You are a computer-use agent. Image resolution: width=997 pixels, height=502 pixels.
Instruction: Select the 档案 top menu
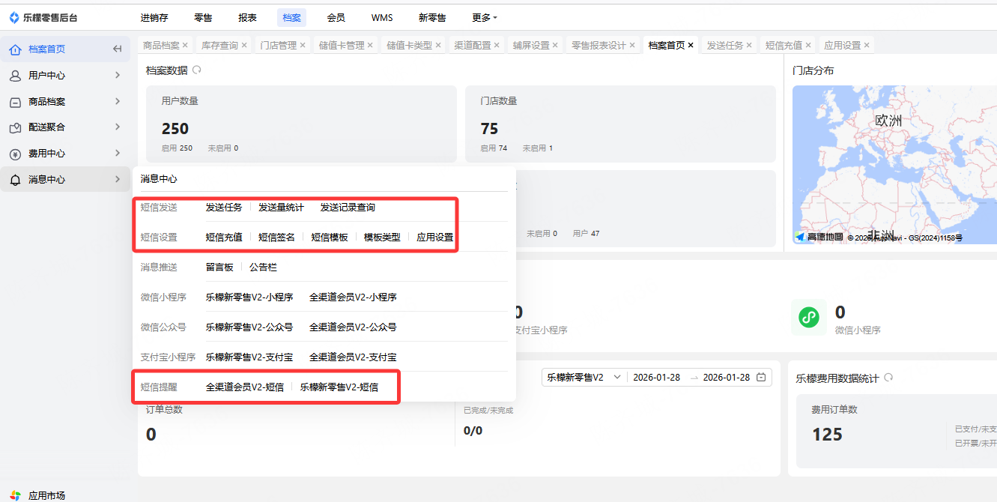[291, 17]
